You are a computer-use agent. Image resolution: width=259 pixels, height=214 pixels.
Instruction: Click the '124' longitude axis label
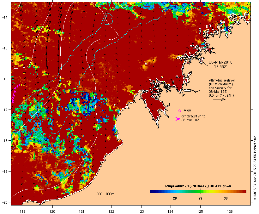coord(171,211)
